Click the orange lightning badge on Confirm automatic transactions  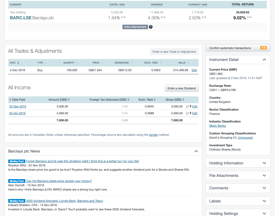tap(263, 48)
